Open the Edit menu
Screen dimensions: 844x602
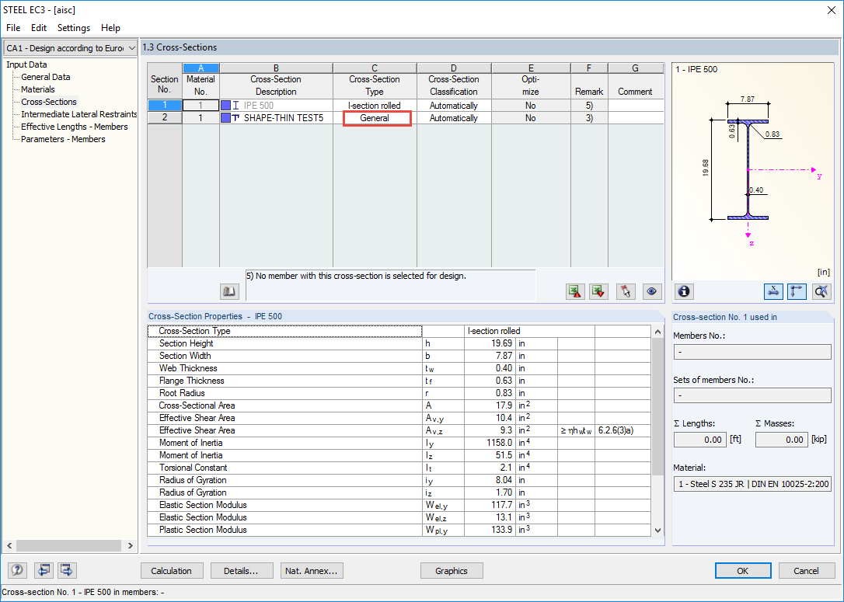pyautogui.click(x=39, y=28)
